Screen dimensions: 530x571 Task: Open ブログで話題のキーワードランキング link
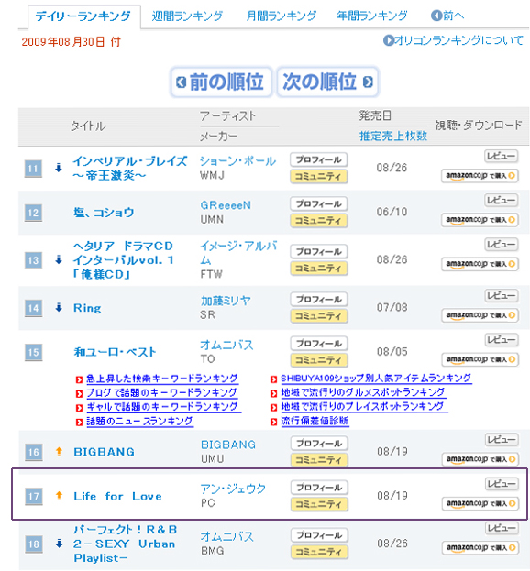coord(161,393)
